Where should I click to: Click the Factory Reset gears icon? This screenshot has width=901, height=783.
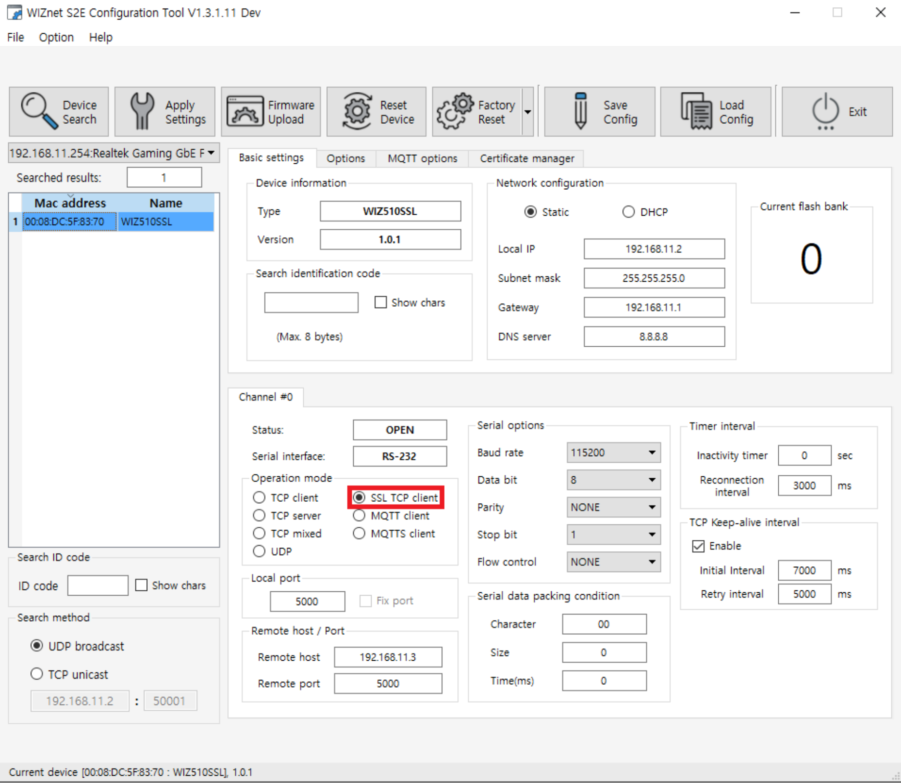coord(455,111)
